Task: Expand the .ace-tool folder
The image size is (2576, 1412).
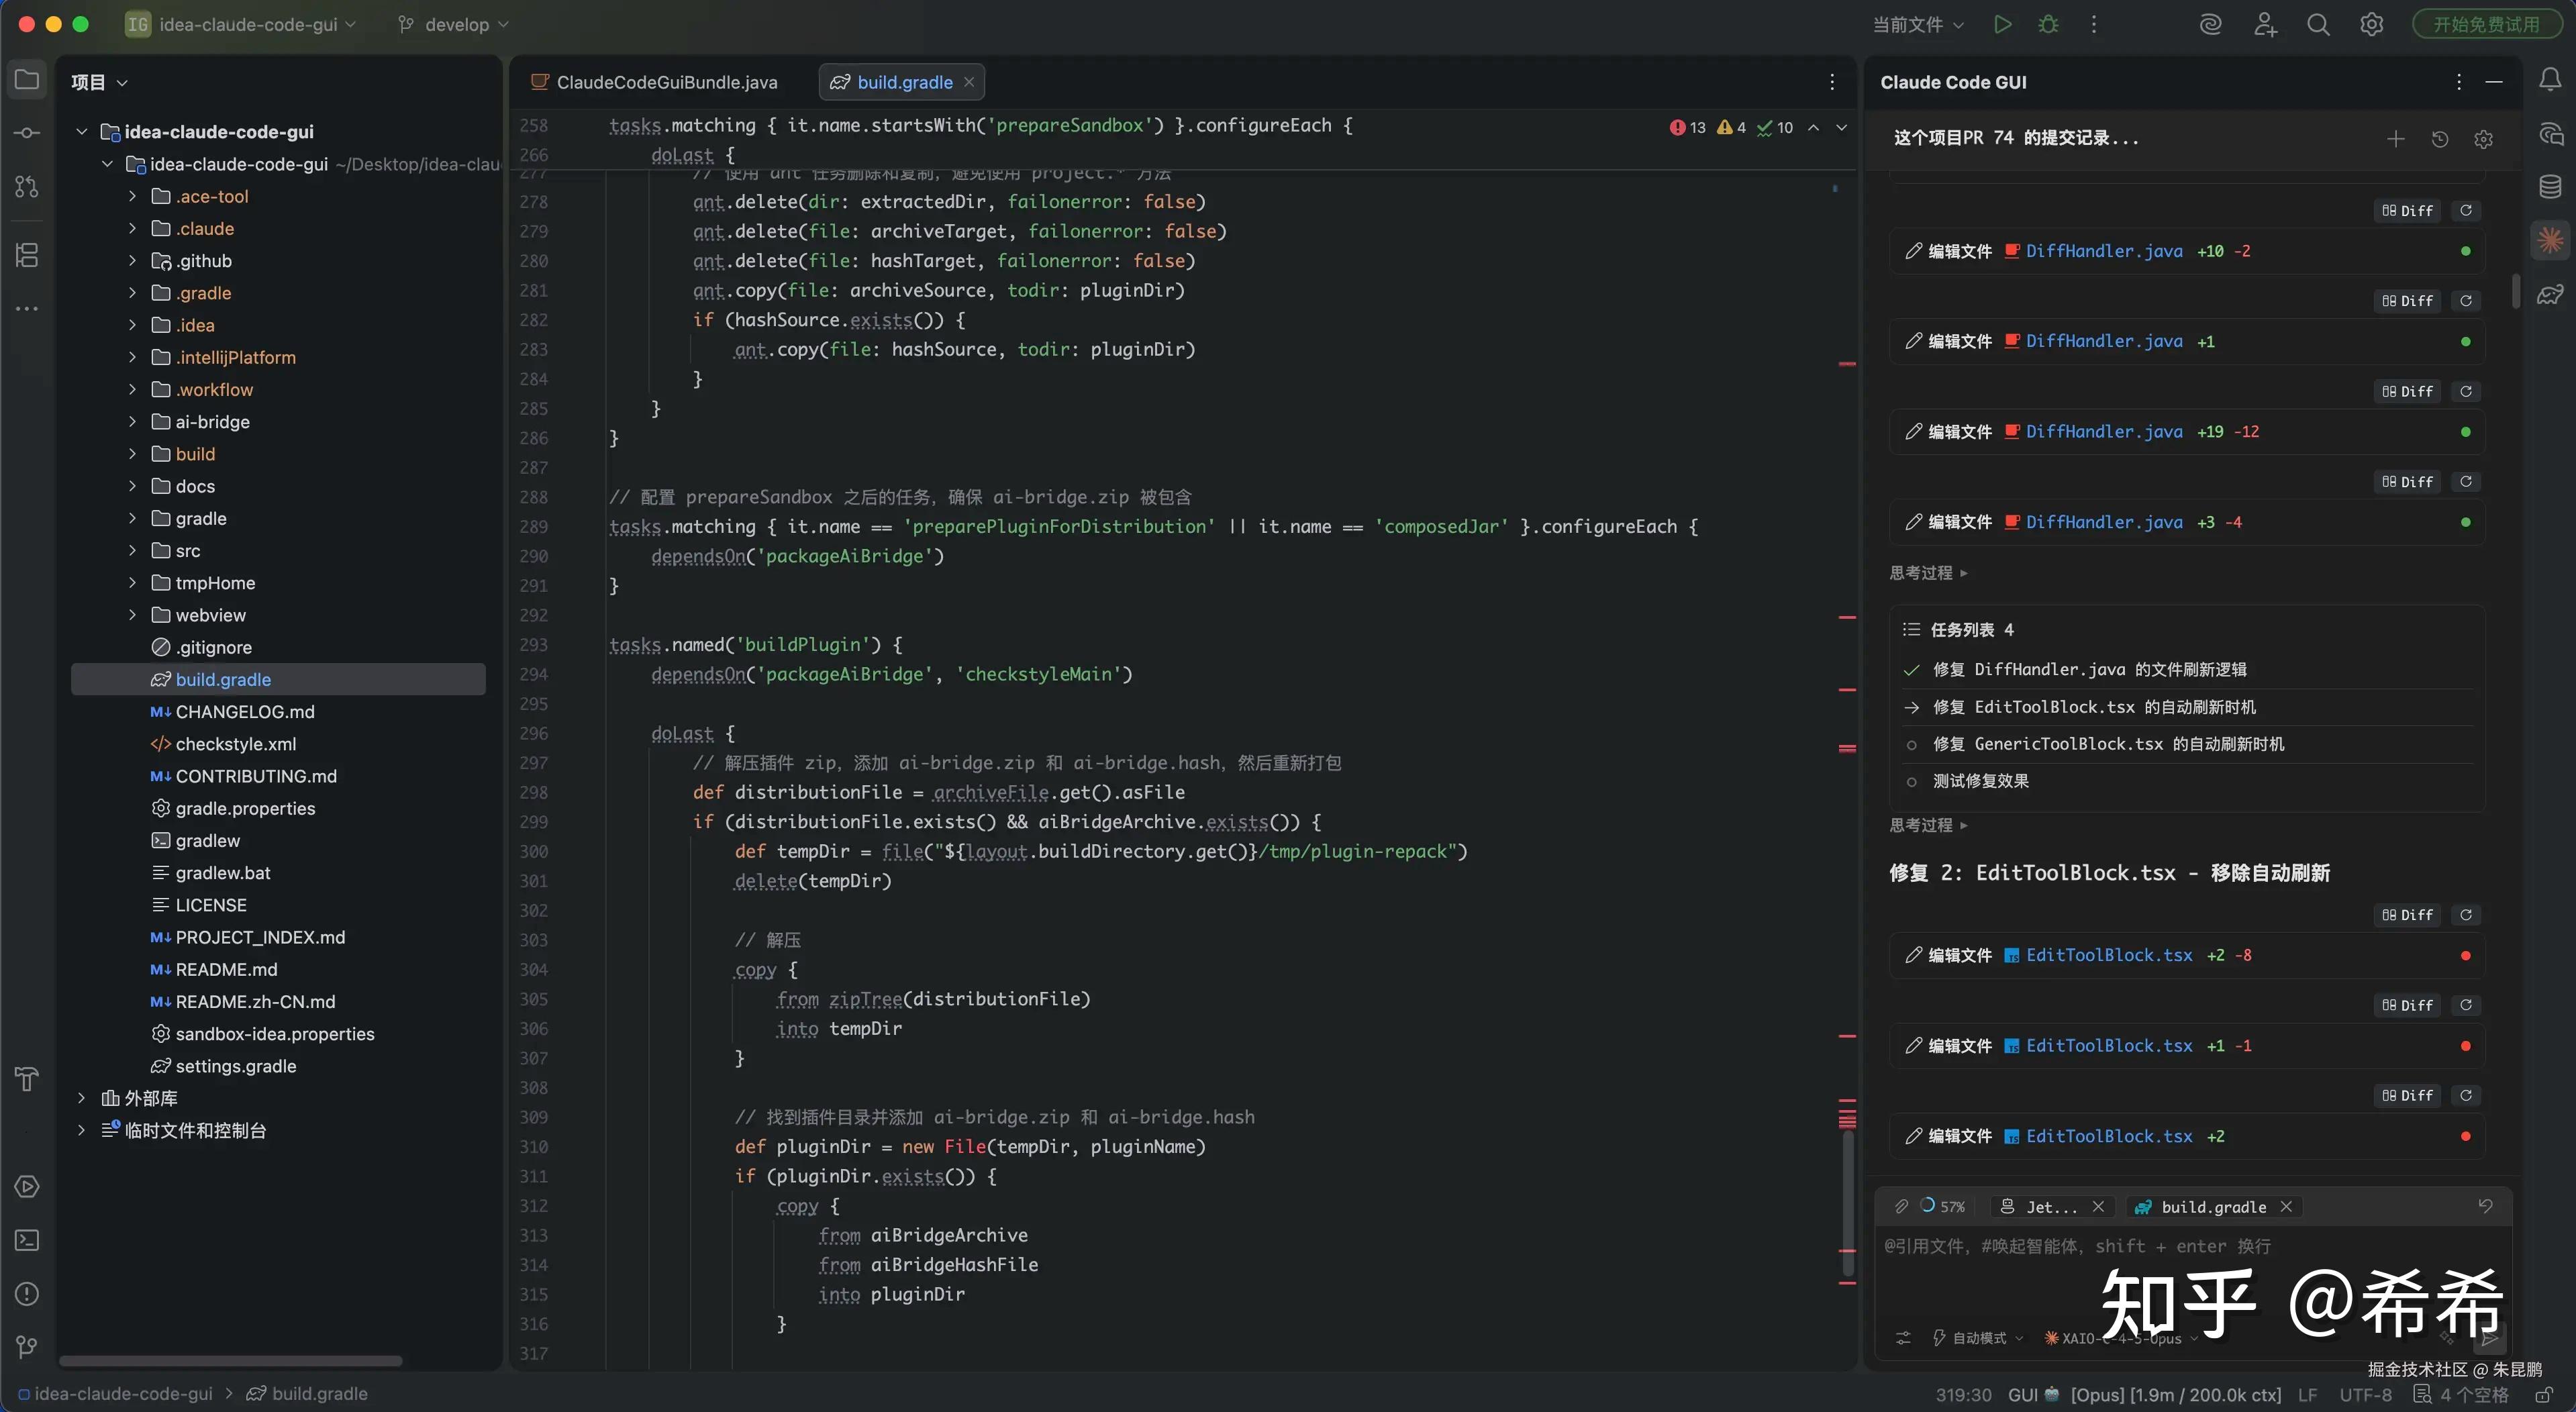Action: point(132,196)
